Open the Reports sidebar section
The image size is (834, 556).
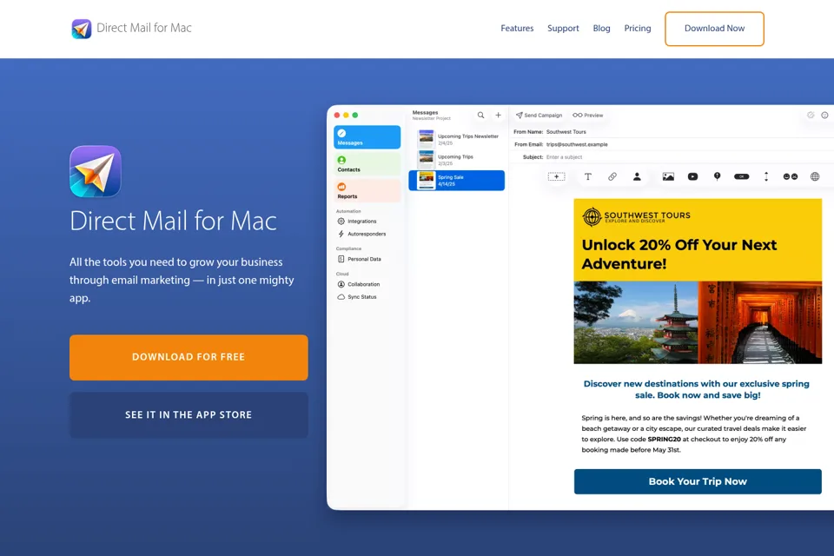(367, 190)
